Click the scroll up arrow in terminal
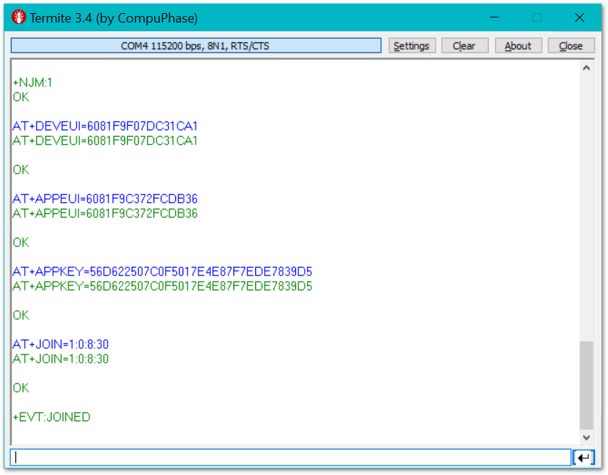608x475 pixels. click(x=586, y=68)
